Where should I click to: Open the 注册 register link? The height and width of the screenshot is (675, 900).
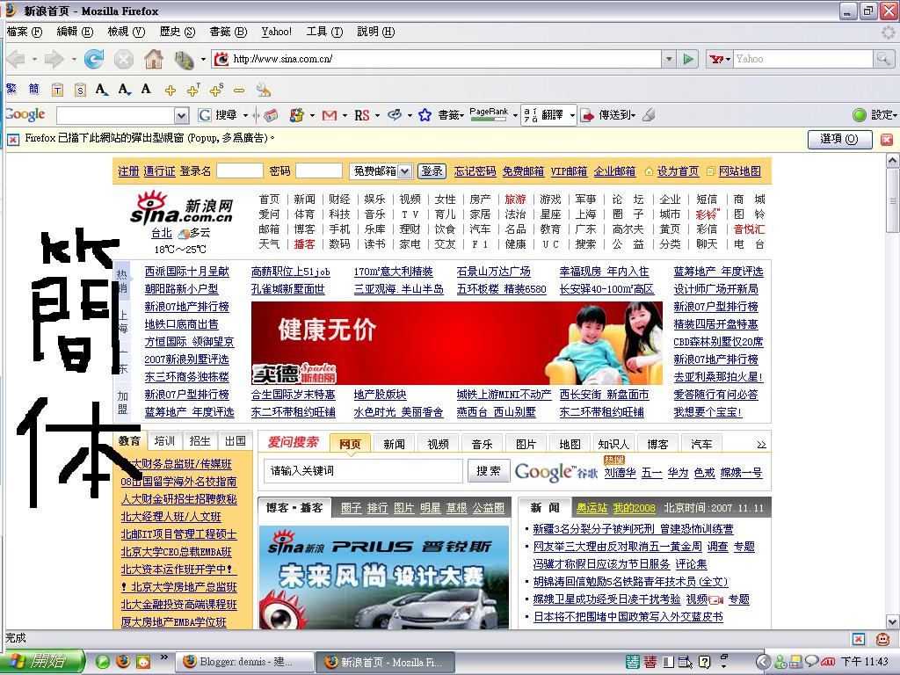[x=128, y=171]
